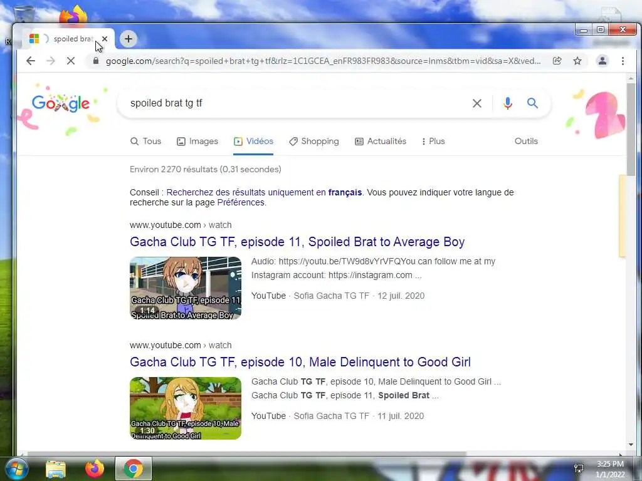Minimize the Chrome window

click(584, 30)
